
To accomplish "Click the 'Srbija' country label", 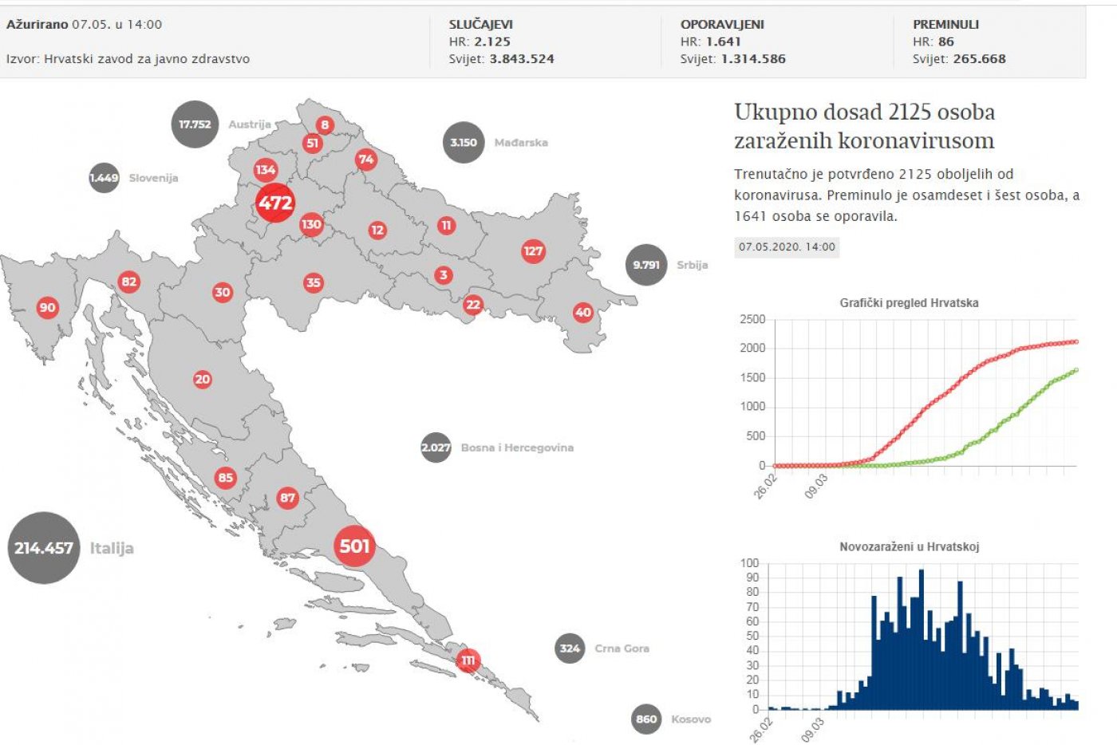I will click(x=693, y=265).
